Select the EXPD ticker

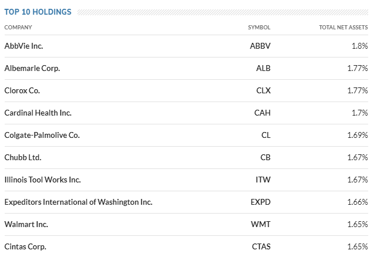click(x=260, y=202)
